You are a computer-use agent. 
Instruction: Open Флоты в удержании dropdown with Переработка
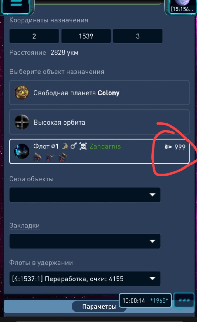85,279
